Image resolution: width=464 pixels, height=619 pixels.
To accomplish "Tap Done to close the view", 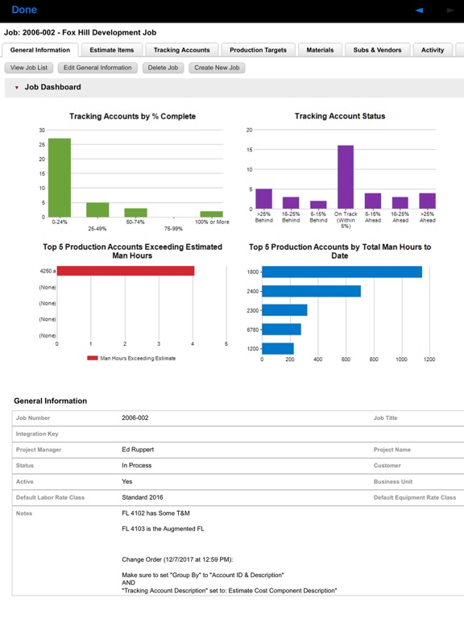I will point(24,10).
